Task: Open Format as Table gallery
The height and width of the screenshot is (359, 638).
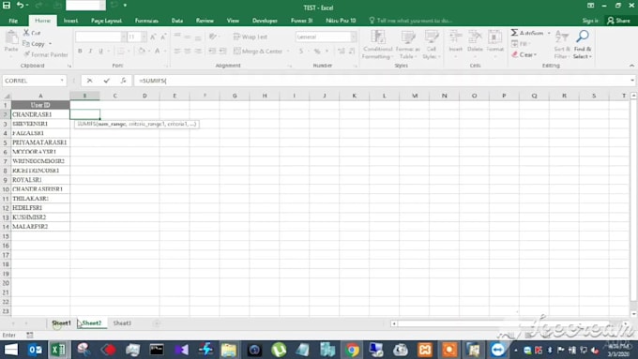Action: [407, 45]
